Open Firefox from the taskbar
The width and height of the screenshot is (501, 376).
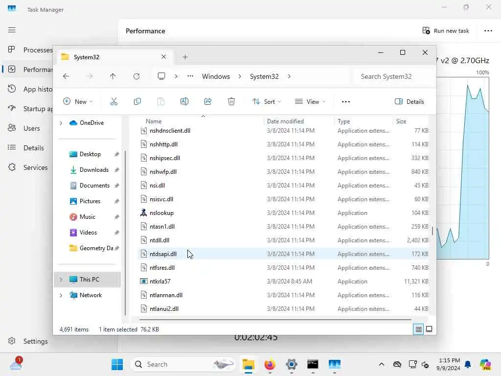270,364
